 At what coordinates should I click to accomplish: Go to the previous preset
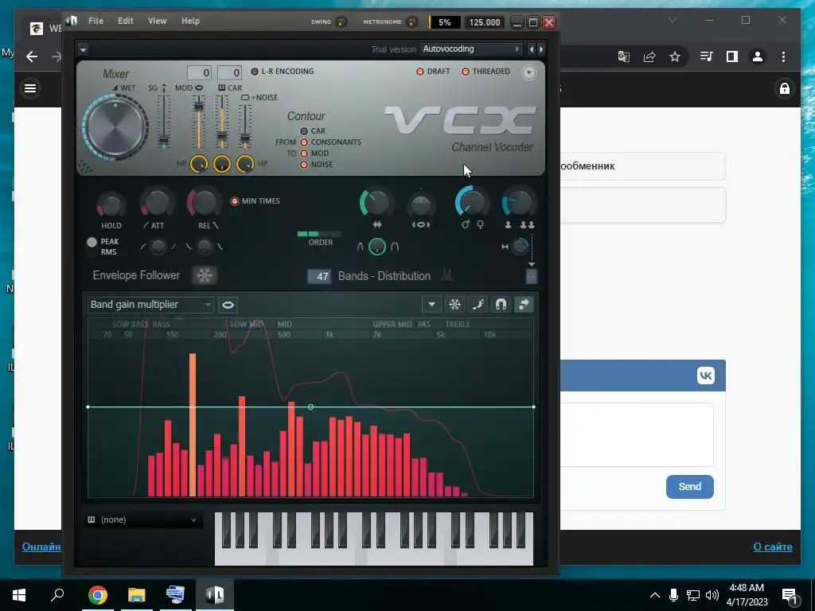[x=531, y=49]
